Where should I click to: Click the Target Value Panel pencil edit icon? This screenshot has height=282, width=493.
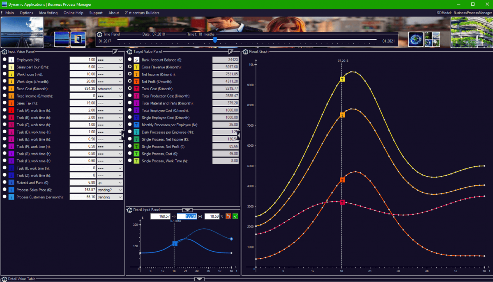[x=231, y=52]
